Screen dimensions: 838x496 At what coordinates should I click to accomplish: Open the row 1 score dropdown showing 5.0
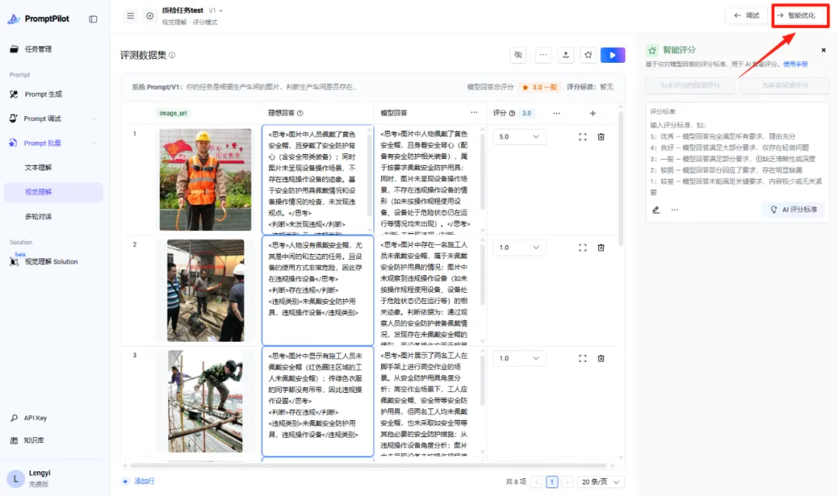pos(519,137)
